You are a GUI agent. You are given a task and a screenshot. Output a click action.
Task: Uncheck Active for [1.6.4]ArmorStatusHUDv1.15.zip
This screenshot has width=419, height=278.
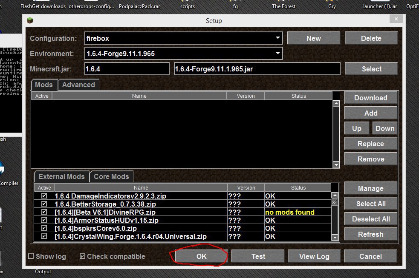[x=44, y=220]
